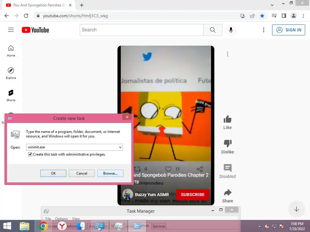Click the muted volume tray icon

point(267,226)
